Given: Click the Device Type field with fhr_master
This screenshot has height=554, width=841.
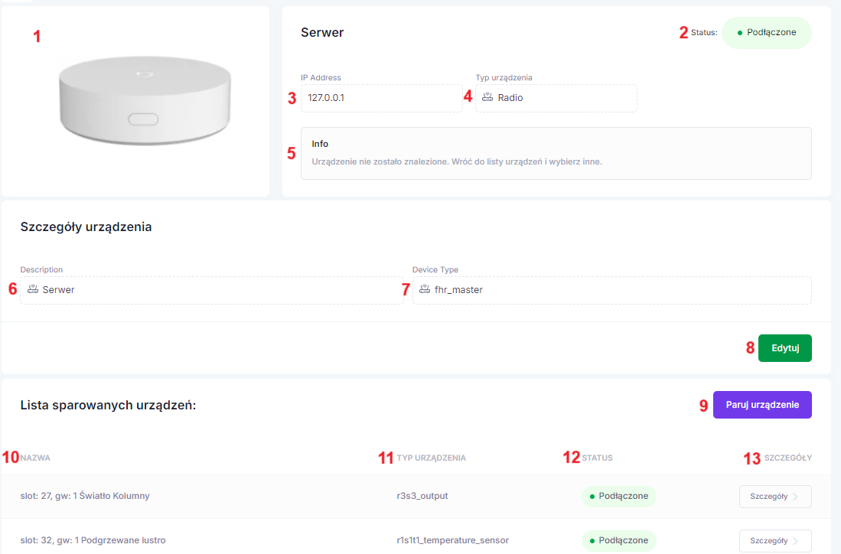Looking at the screenshot, I should coord(612,290).
